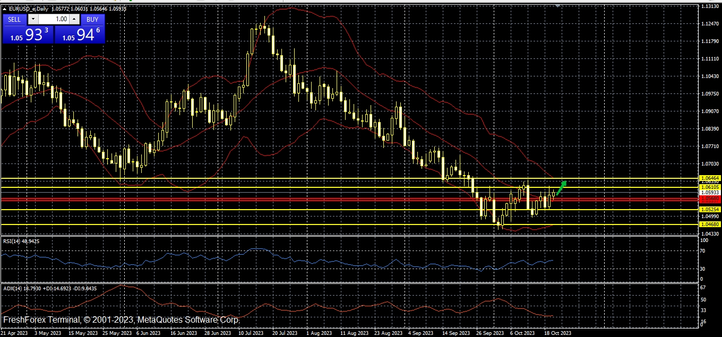Click the SELL button in one-click trading panel

14,19
